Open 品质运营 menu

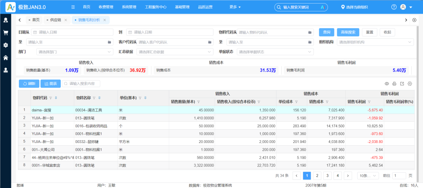coord(205,7)
